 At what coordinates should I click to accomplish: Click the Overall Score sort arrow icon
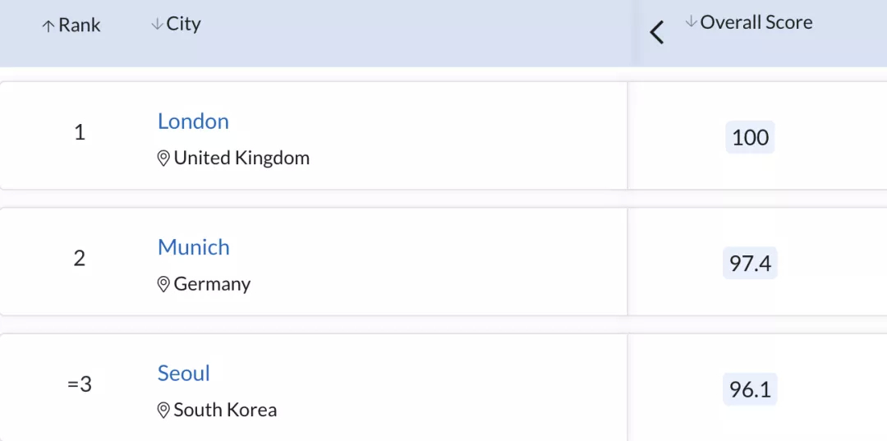(690, 22)
